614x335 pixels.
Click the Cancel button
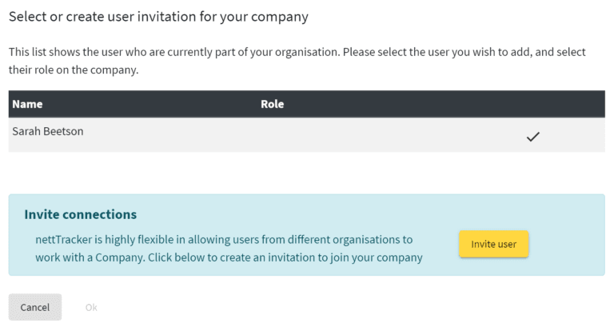pyautogui.click(x=35, y=307)
